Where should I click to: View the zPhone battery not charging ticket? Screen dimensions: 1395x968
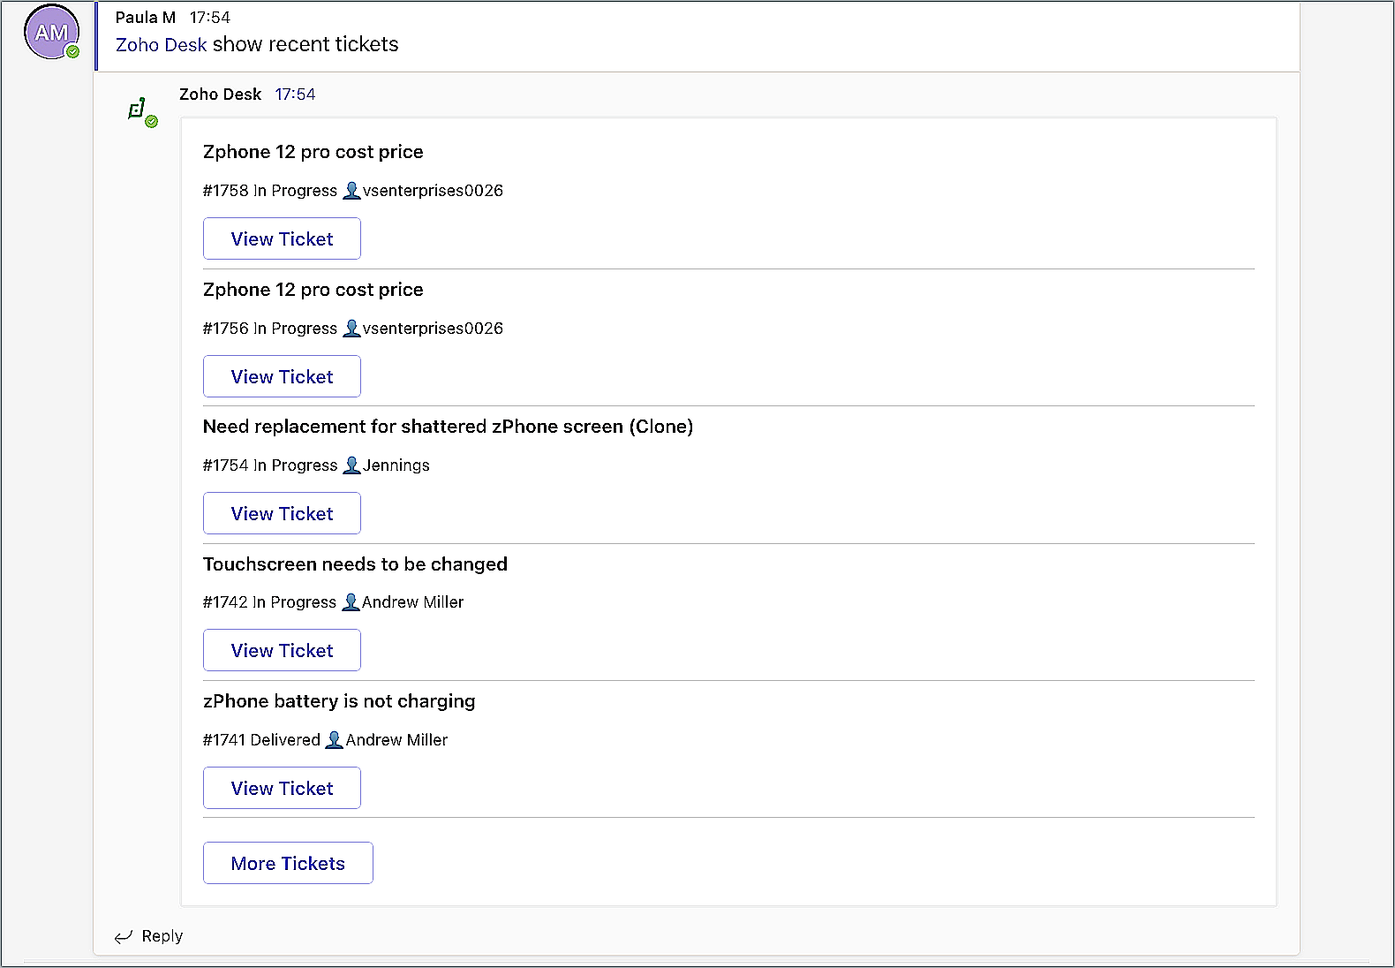coord(282,788)
